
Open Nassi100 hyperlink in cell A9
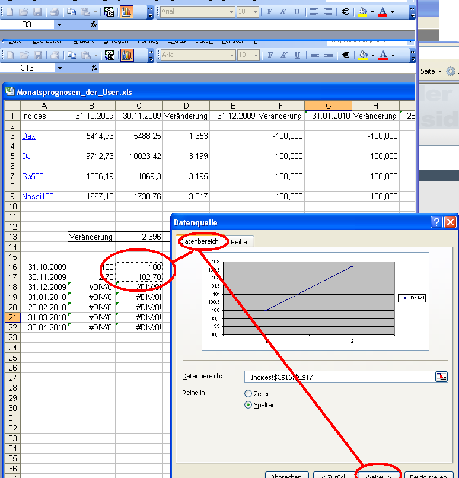tap(38, 196)
